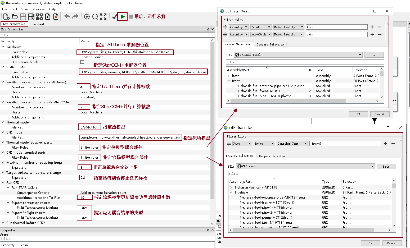Expand the 'both' assembly tree row
410x248 pixels.
click(229, 76)
